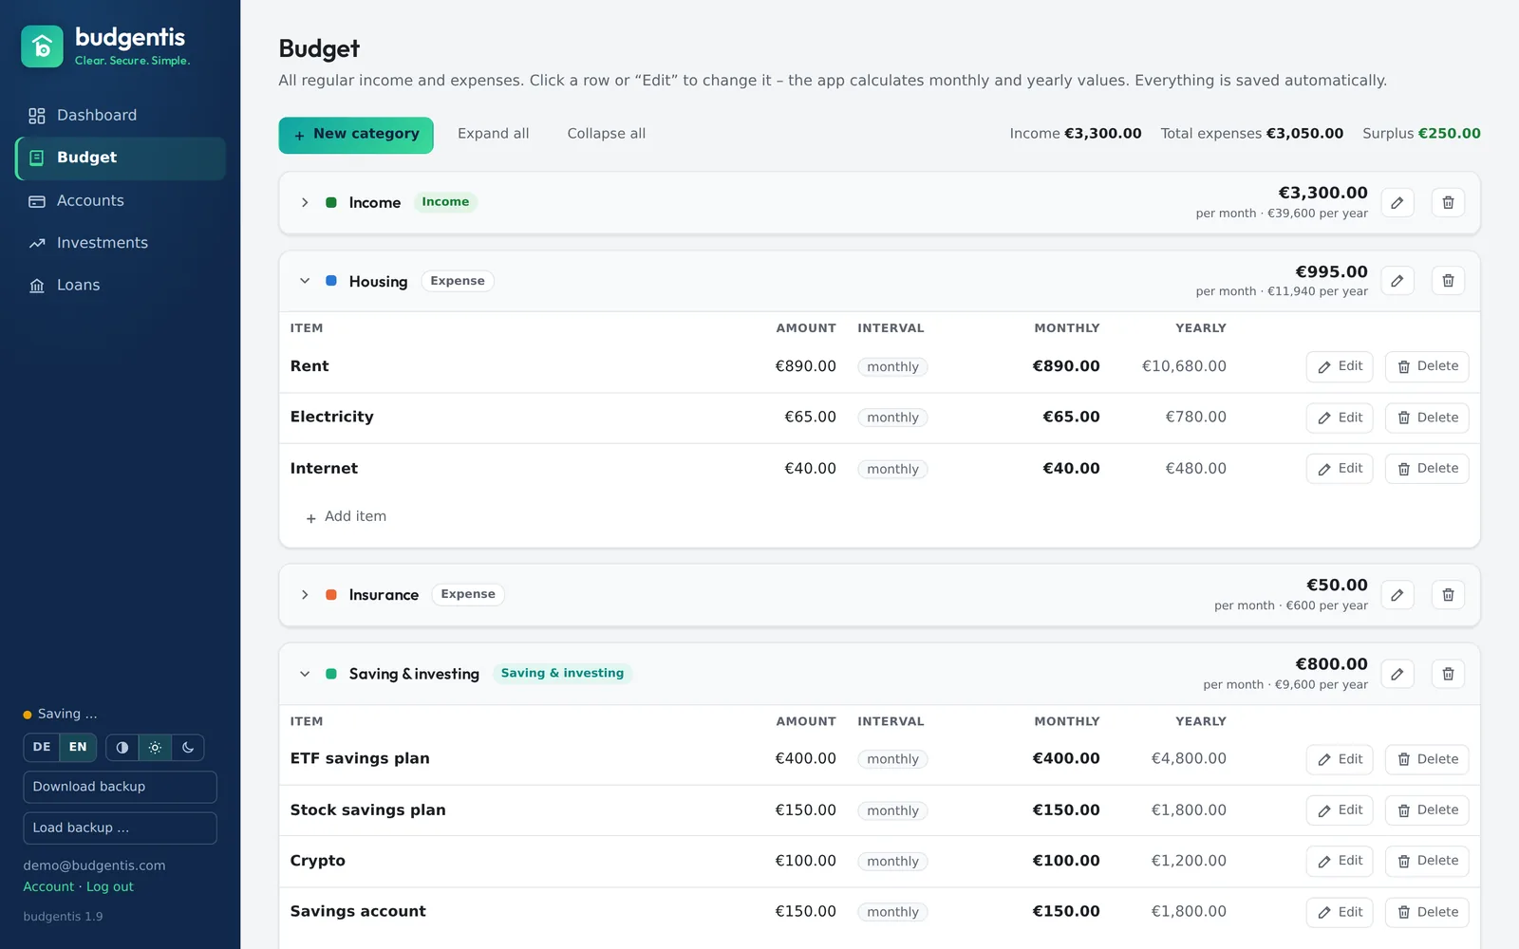Open Dashboard from the sidebar
Viewport: 1519px width, 949px height.
click(120, 115)
